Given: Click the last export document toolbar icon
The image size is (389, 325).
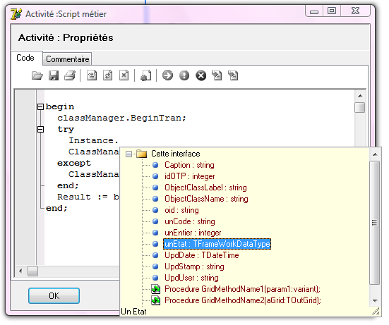Looking at the screenshot, I should [x=233, y=75].
